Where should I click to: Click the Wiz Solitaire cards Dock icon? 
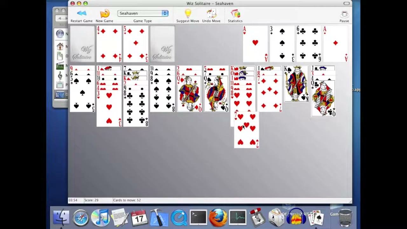coord(316,218)
